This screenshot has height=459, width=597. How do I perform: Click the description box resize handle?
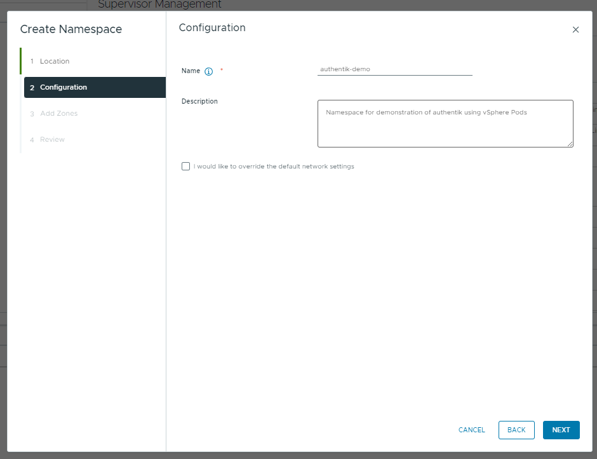[x=570, y=144]
